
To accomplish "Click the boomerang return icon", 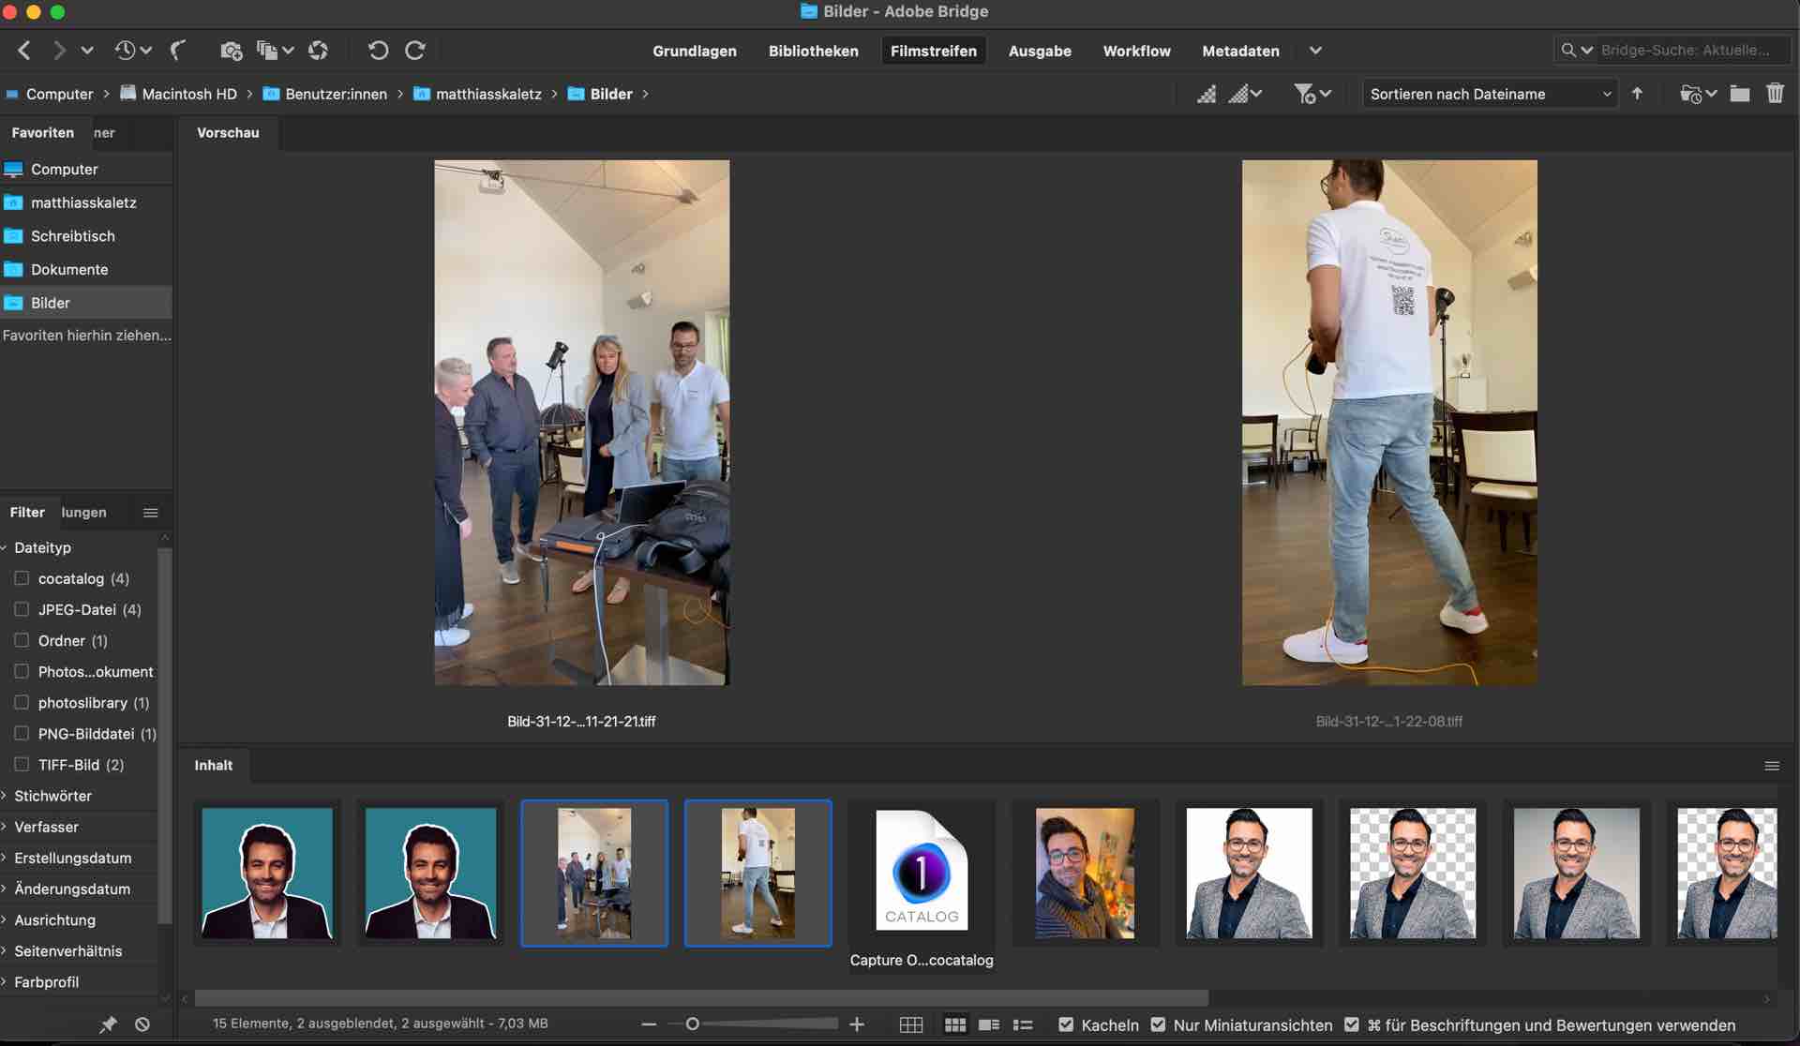I will [178, 51].
